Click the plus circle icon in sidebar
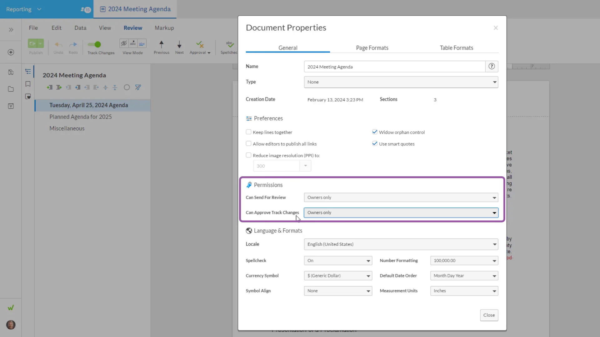Viewport: 600px width, 337px height. (x=11, y=52)
